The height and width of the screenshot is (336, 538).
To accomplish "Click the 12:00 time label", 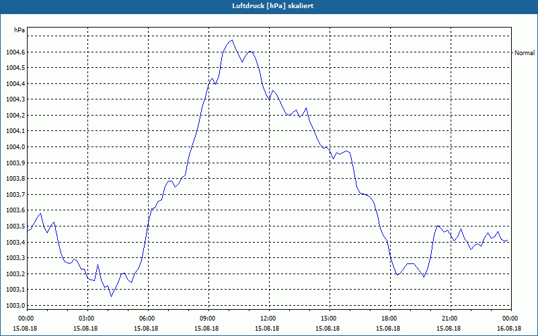I will coord(269,319).
